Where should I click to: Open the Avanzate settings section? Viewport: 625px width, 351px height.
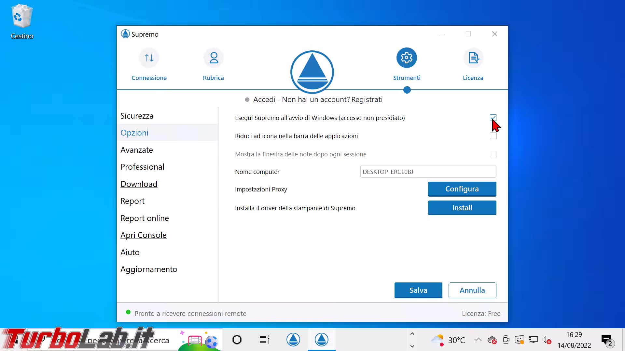click(x=137, y=150)
